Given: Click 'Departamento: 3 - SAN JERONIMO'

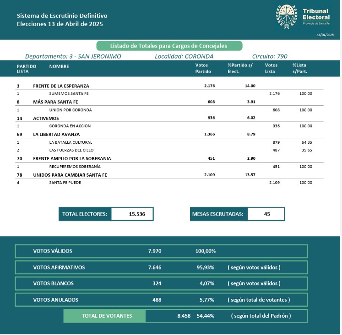Looking at the screenshot, I should tap(73, 56).
